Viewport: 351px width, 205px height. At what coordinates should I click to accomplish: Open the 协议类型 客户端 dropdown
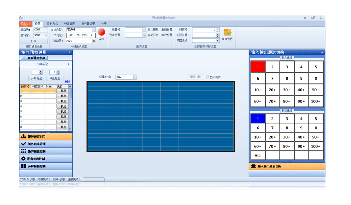[x=94, y=30]
